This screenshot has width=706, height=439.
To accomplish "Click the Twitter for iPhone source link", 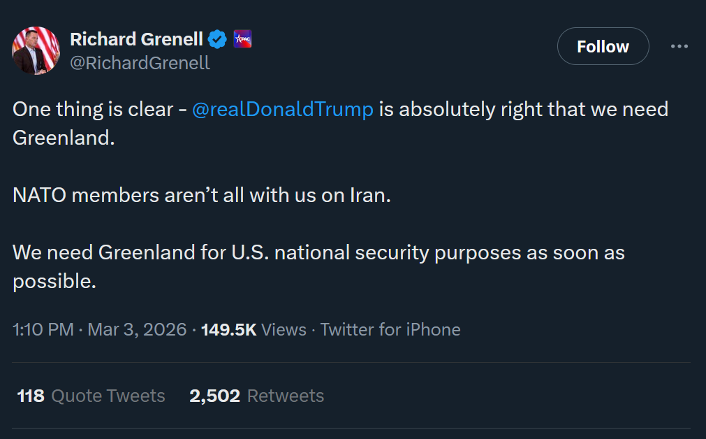I will (390, 329).
